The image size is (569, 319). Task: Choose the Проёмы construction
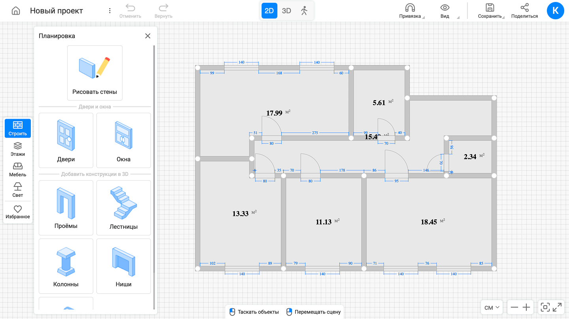pos(66,208)
